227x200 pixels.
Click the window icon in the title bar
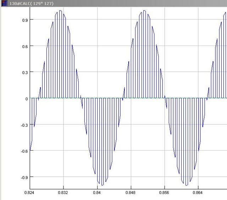(4, 3)
